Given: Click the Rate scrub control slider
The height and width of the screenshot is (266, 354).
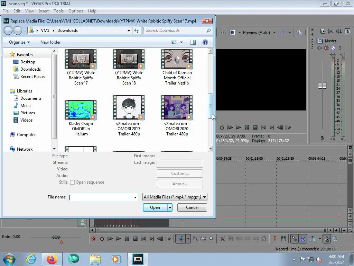Looking at the screenshot, I should coord(56,237).
